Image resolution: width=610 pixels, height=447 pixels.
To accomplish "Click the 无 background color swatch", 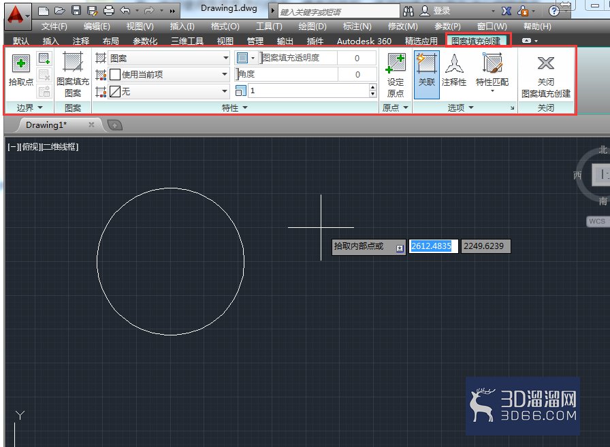I will tap(115, 91).
